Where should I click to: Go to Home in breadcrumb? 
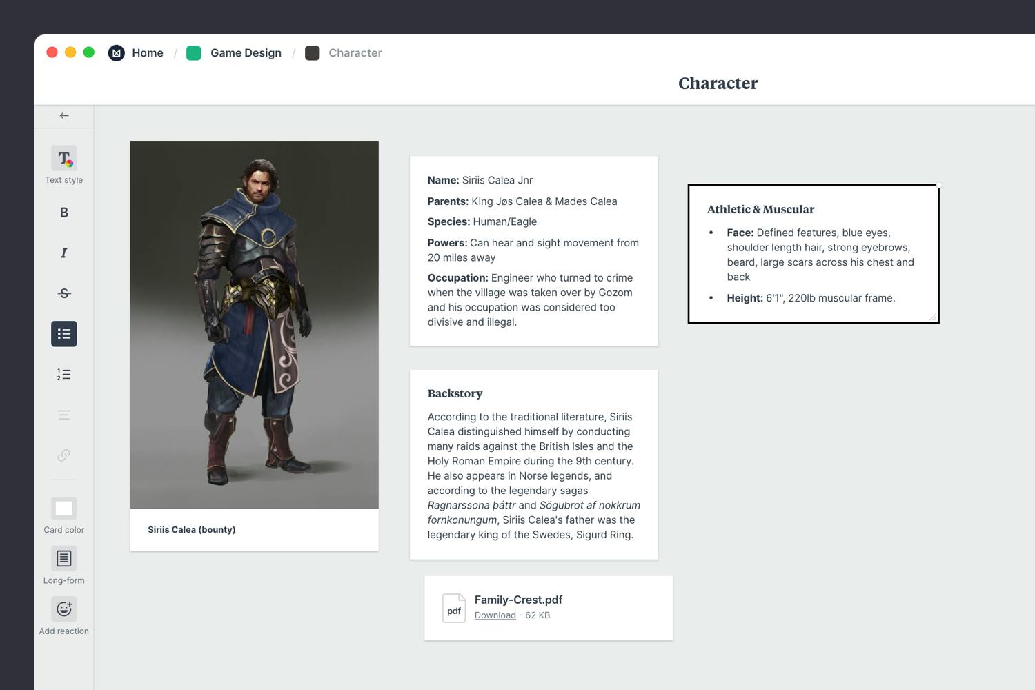147,53
